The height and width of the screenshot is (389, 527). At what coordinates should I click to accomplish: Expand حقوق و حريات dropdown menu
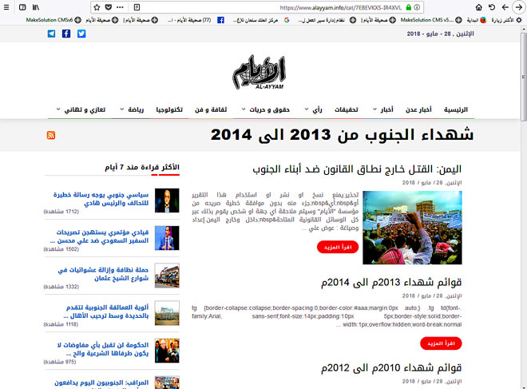pyautogui.click(x=266, y=110)
